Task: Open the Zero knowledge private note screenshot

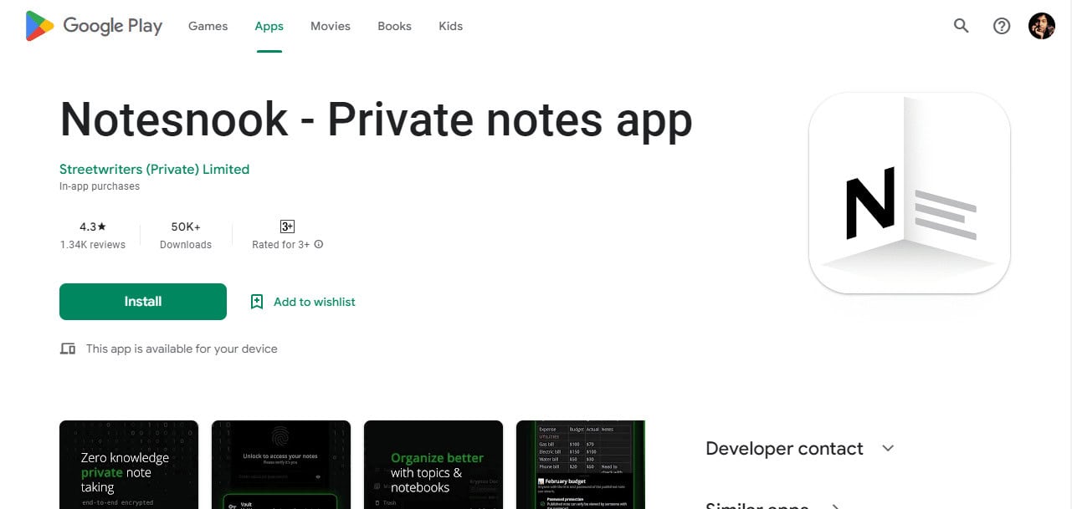Action: (129, 465)
